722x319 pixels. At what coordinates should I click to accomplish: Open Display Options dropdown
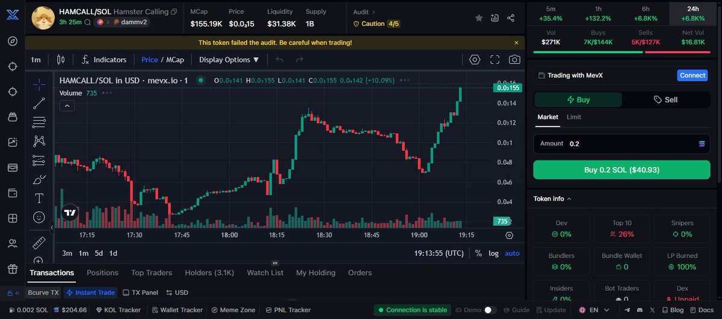(229, 60)
